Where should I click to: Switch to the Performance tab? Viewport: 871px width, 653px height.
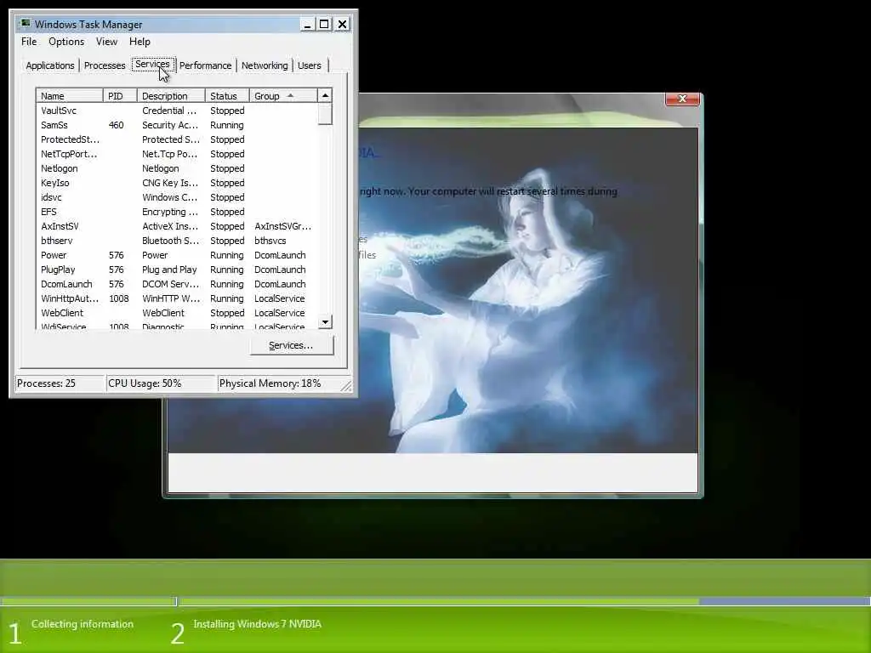(206, 65)
